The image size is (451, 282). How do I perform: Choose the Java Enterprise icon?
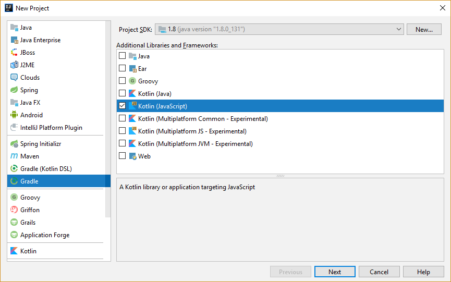pyautogui.click(x=14, y=40)
